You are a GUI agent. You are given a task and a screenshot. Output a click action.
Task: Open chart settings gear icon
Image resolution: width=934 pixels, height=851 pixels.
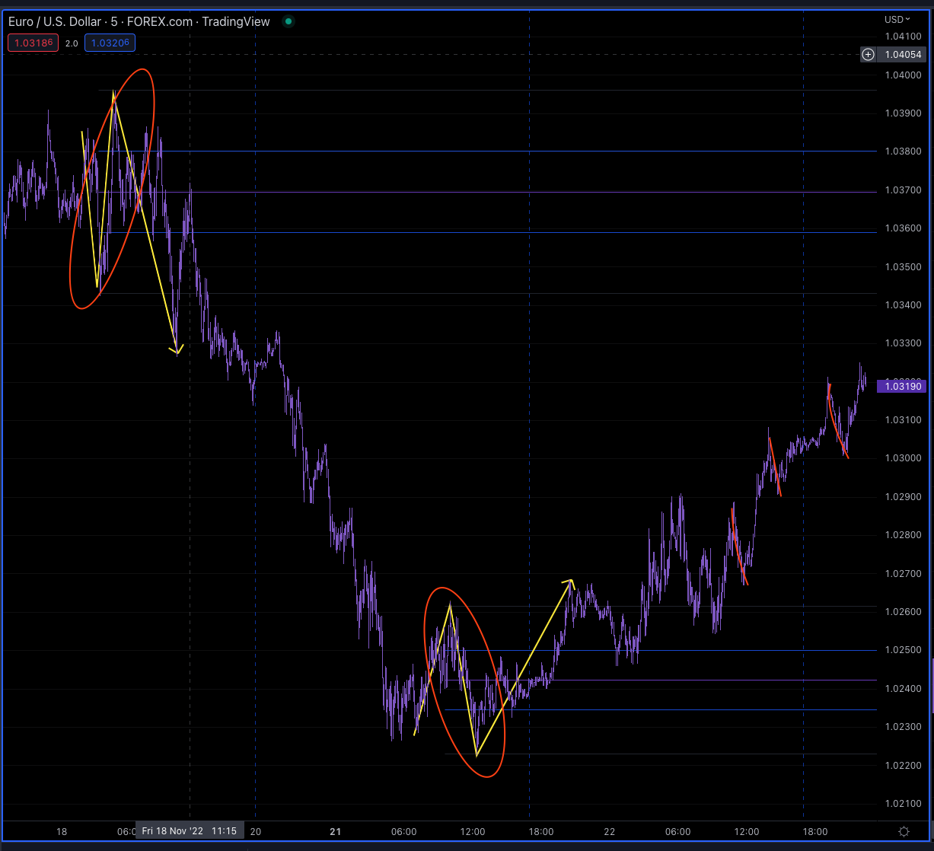tap(904, 831)
